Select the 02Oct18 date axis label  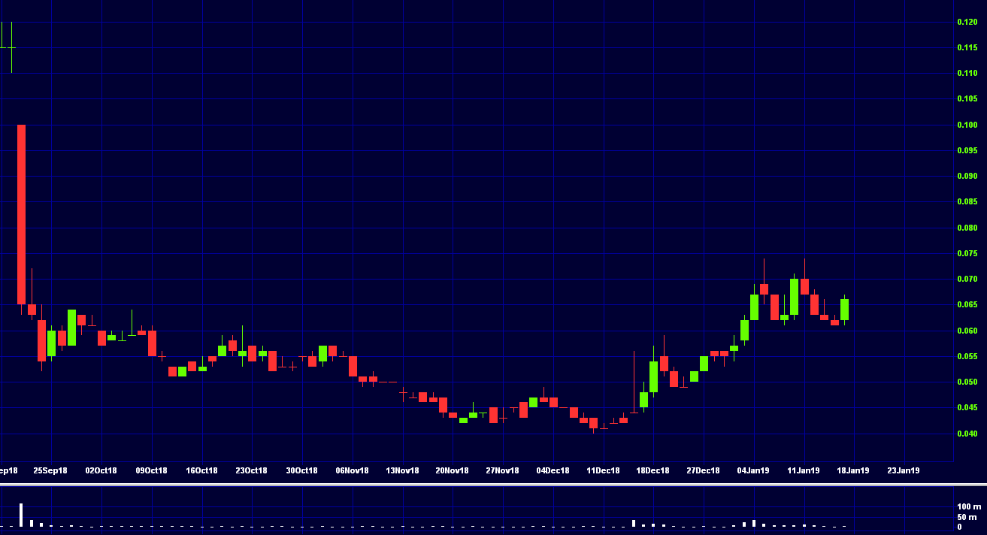(x=101, y=470)
